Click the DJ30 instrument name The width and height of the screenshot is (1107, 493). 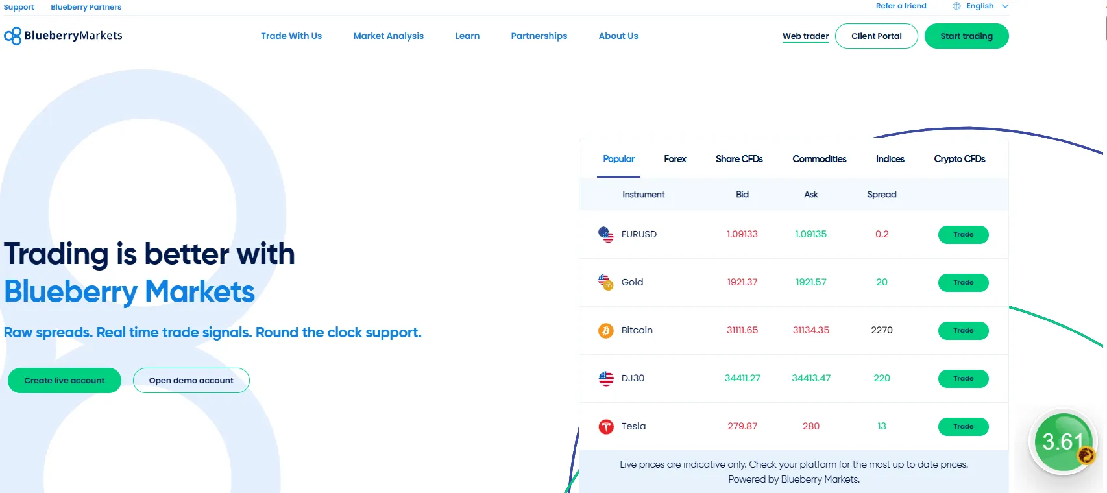pos(633,378)
